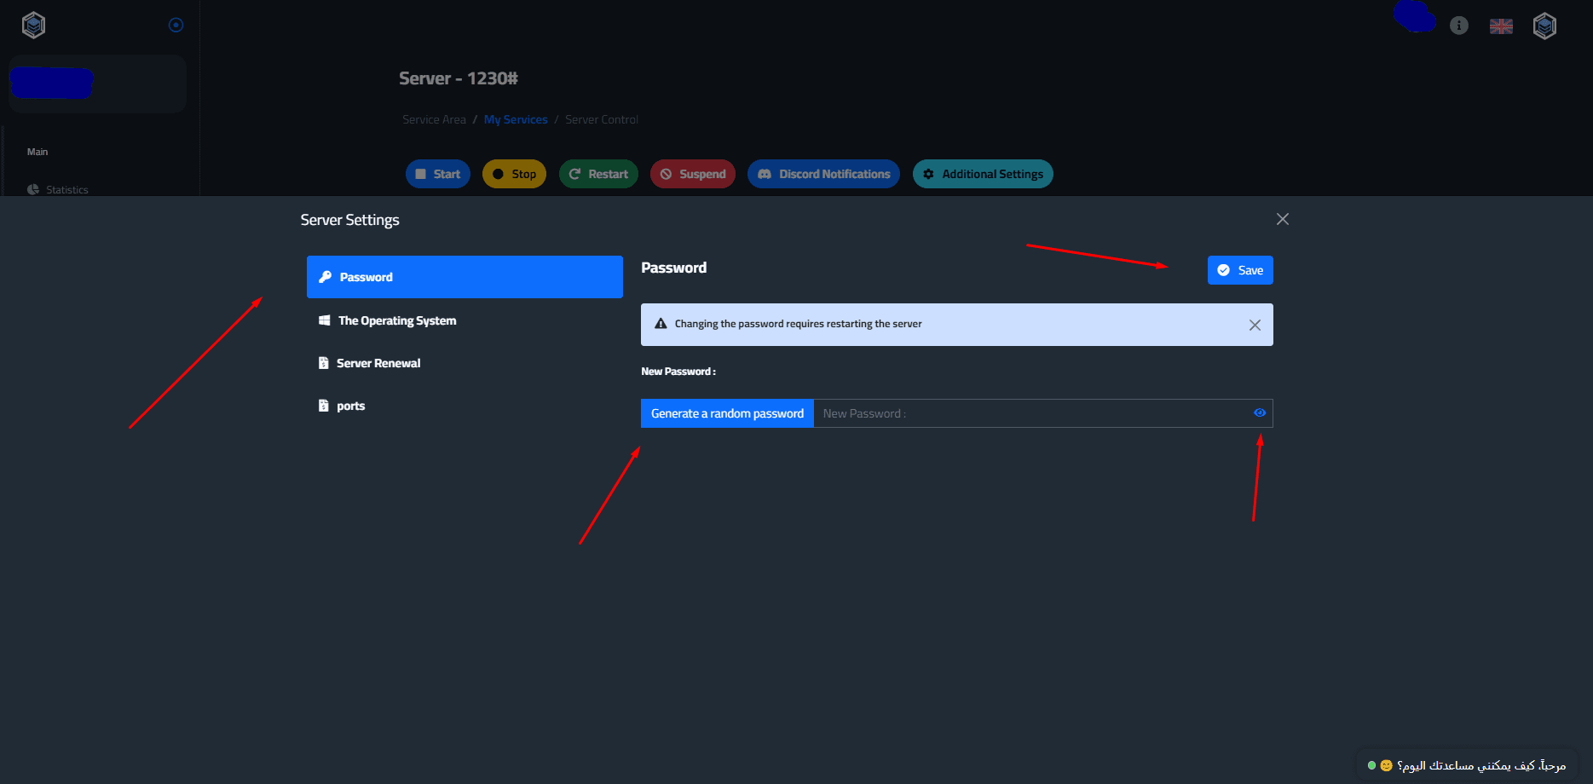Open the Password settings tab
Image resolution: width=1593 pixels, height=784 pixels.
tap(465, 277)
